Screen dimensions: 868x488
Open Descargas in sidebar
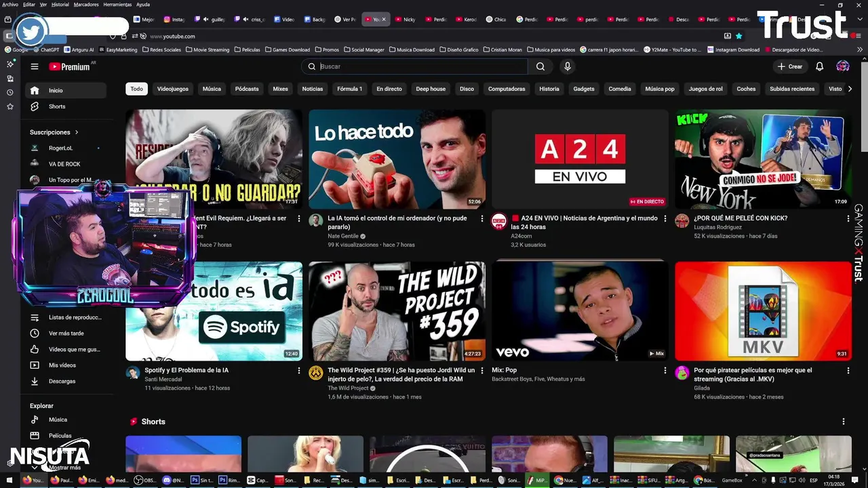pyautogui.click(x=66, y=381)
